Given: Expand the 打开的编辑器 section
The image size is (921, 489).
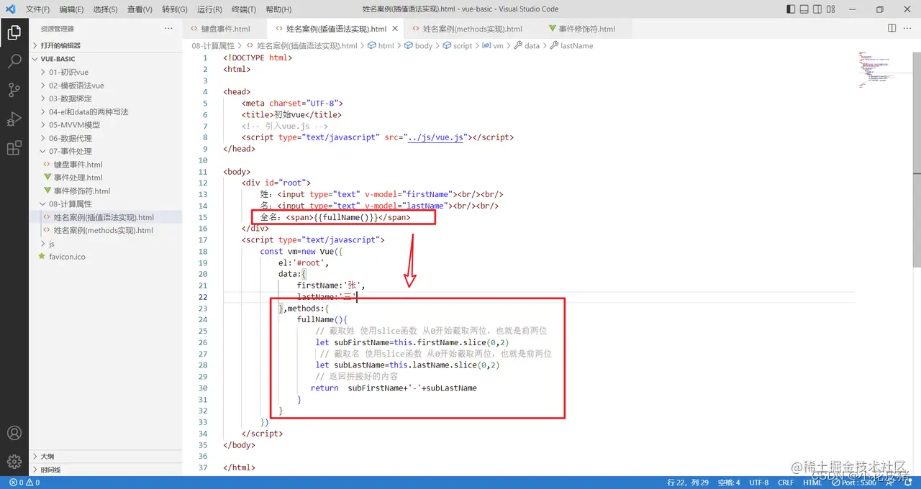Looking at the screenshot, I should coord(106,45).
